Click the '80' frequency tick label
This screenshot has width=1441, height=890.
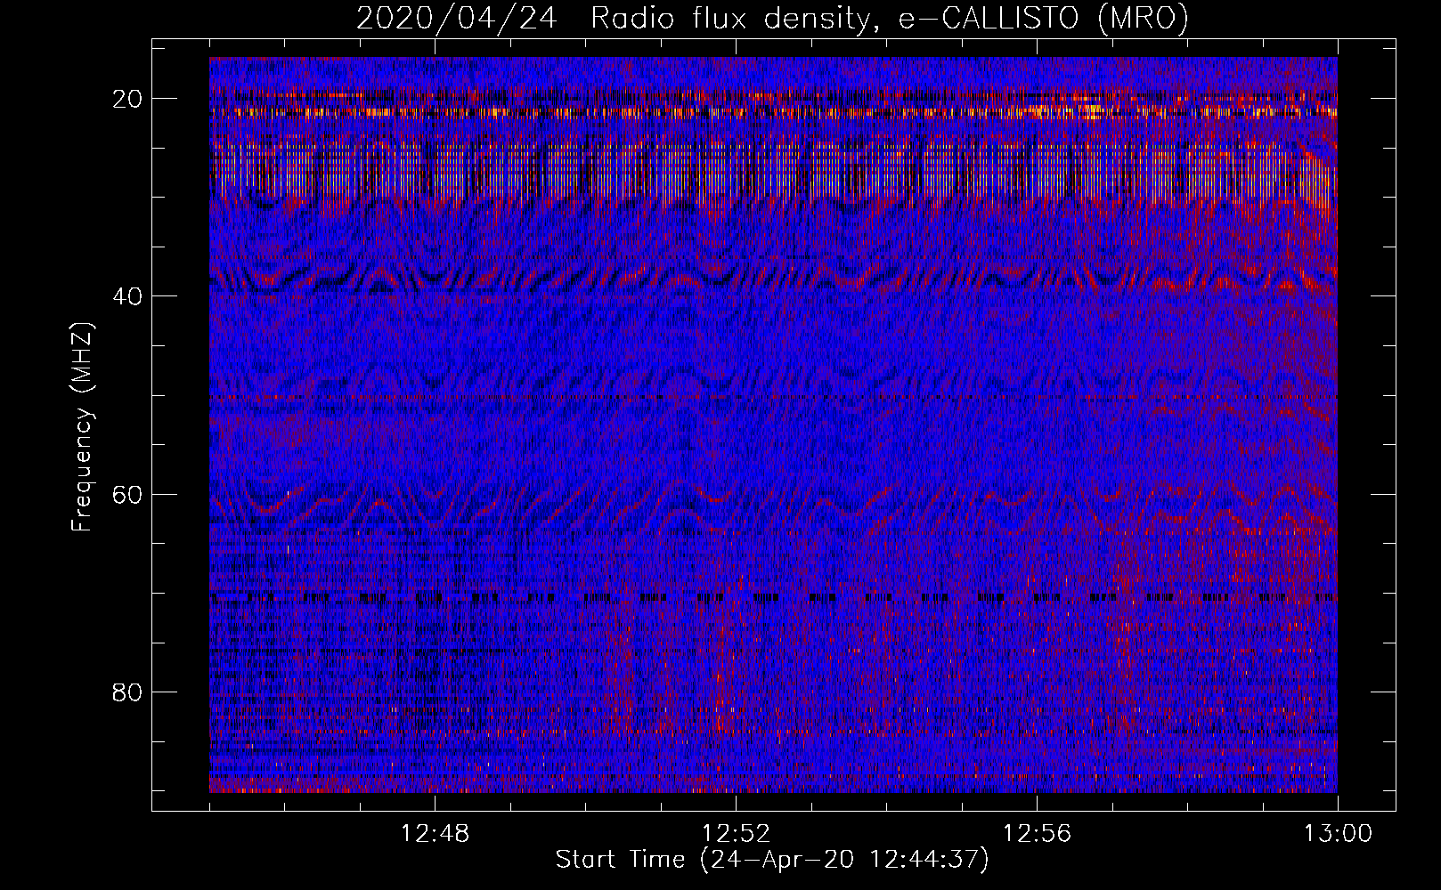(127, 692)
